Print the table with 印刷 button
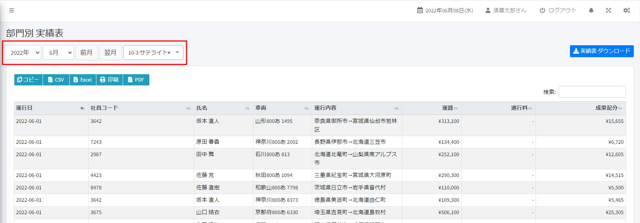640x223 pixels. (x=110, y=80)
